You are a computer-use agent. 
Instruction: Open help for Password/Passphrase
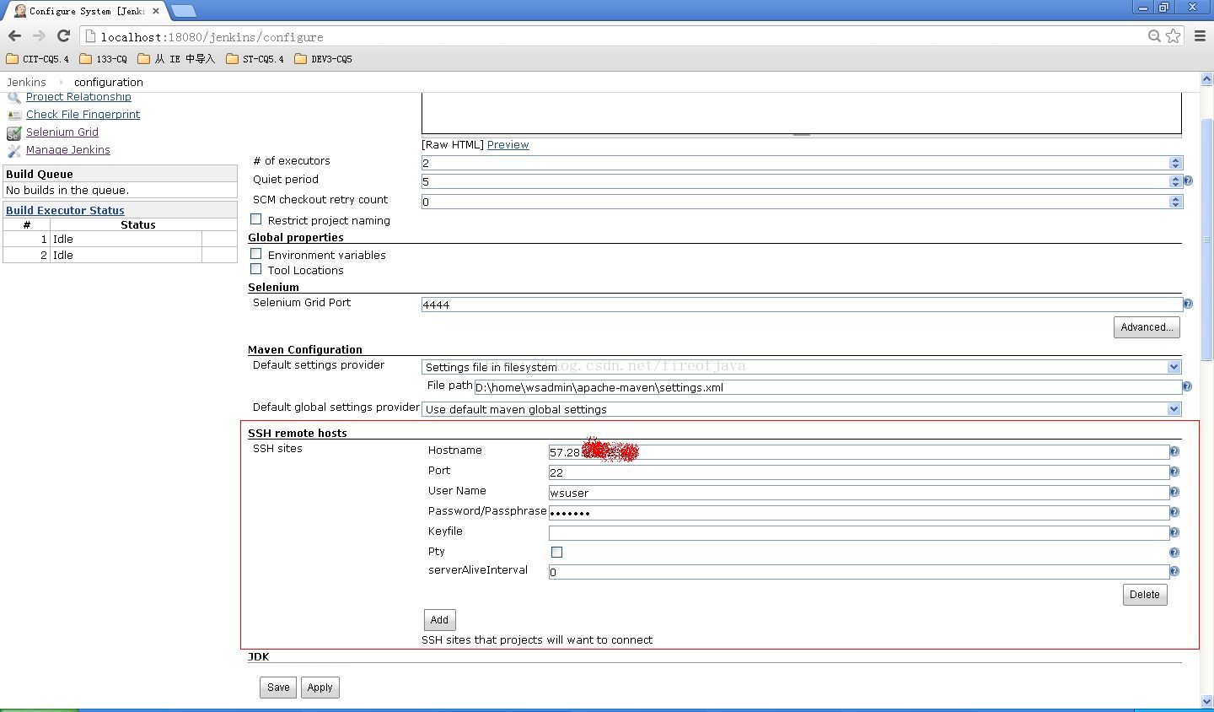1174,512
